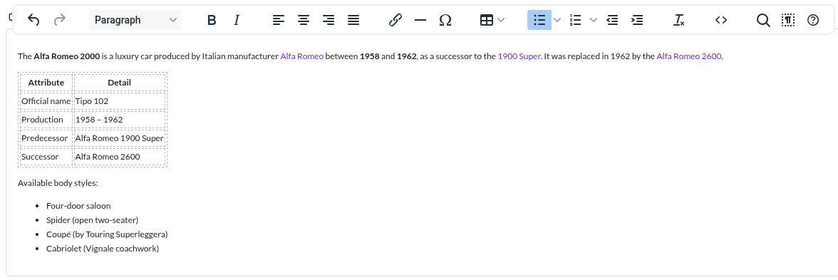Place cursor in Available body styles text
The height and width of the screenshot is (280, 838).
58,183
